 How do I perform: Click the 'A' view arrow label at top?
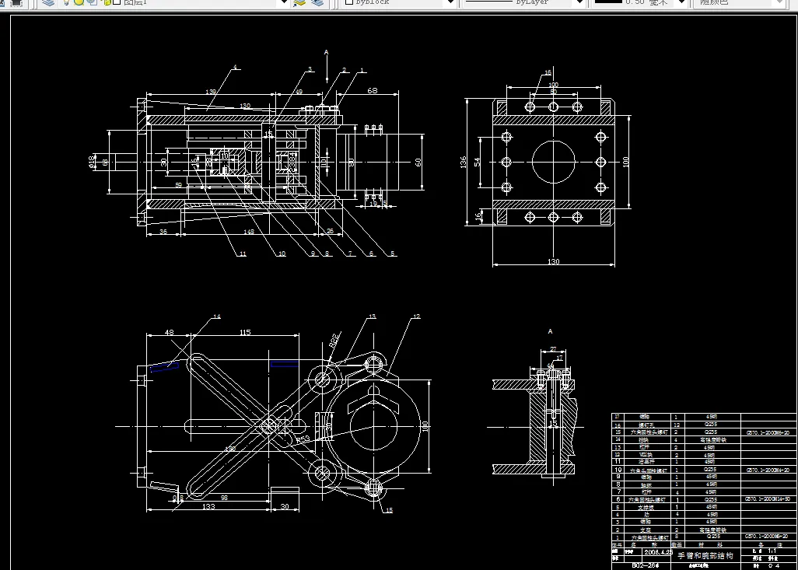click(326, 52)
